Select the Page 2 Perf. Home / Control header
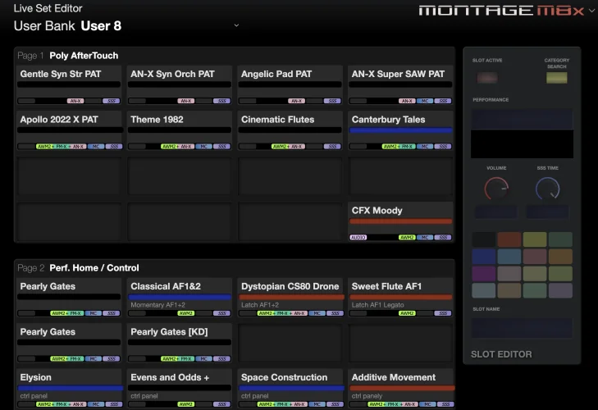Viewport: 598px width, 410px height. (x=94, y=267)
